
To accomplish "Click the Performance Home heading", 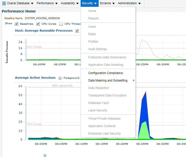I will [x=19, y=11].
